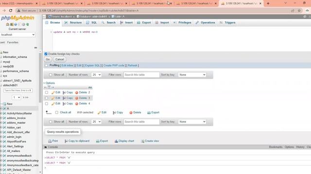Click the Copy icon for row 3
The height and width of the screenshot is (174, 311).
64,98
